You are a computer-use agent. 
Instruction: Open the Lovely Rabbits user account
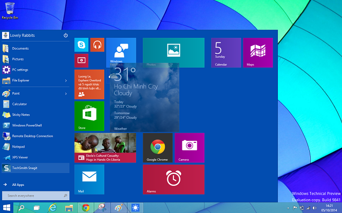[x=18, y=35]
